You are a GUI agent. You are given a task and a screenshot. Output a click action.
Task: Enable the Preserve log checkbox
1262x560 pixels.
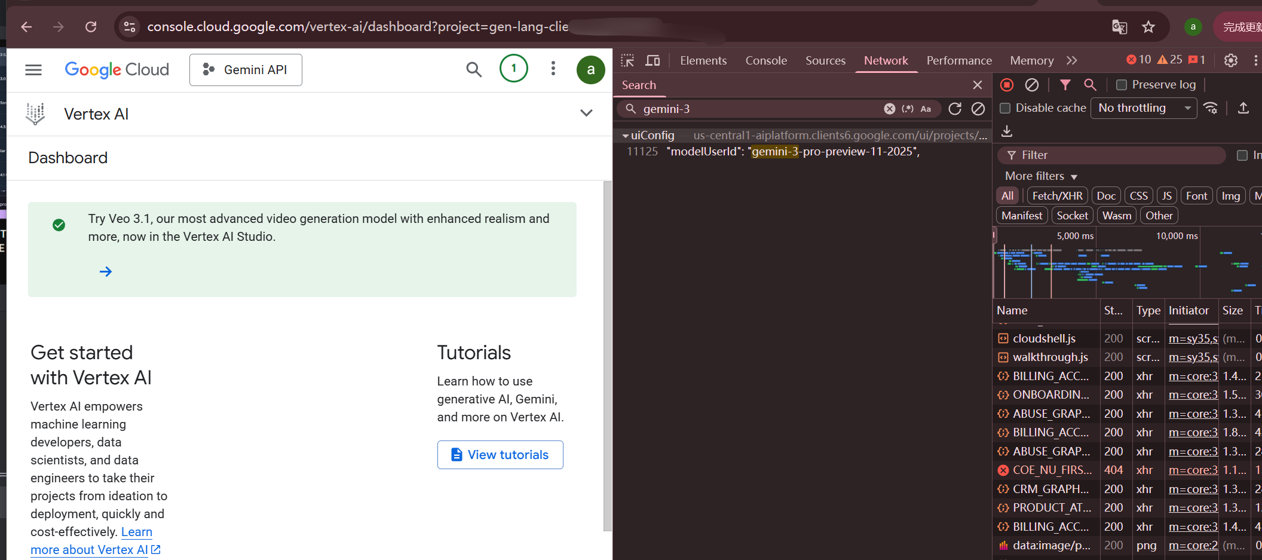pos(1122,85)
